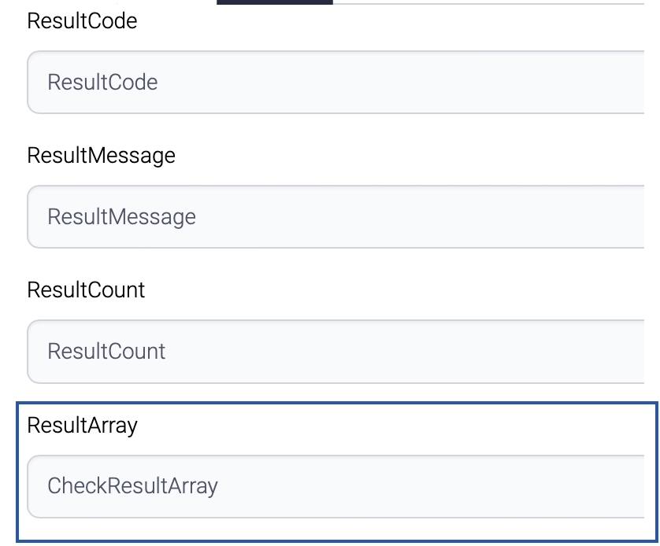
Task: Click the ResultCount field label
Action: (x=86, y=290)
